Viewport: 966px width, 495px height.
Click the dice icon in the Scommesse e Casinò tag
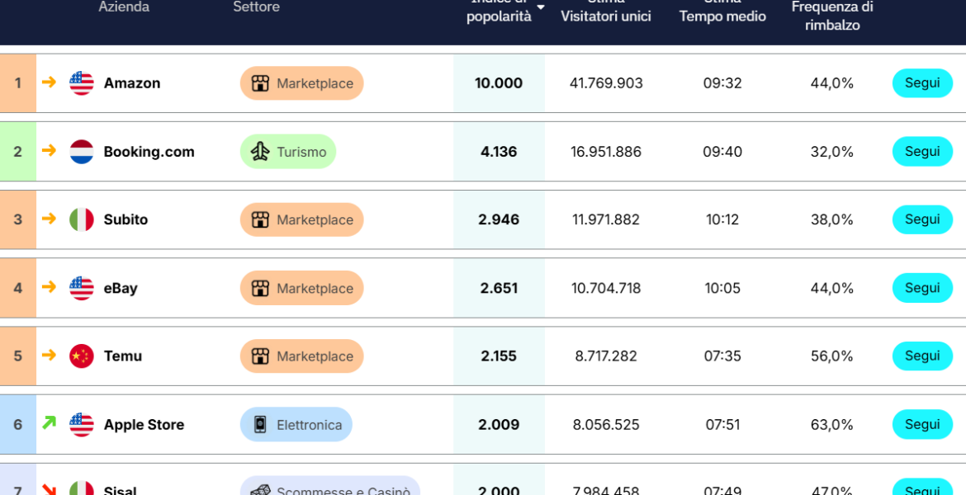pos(261,490)
